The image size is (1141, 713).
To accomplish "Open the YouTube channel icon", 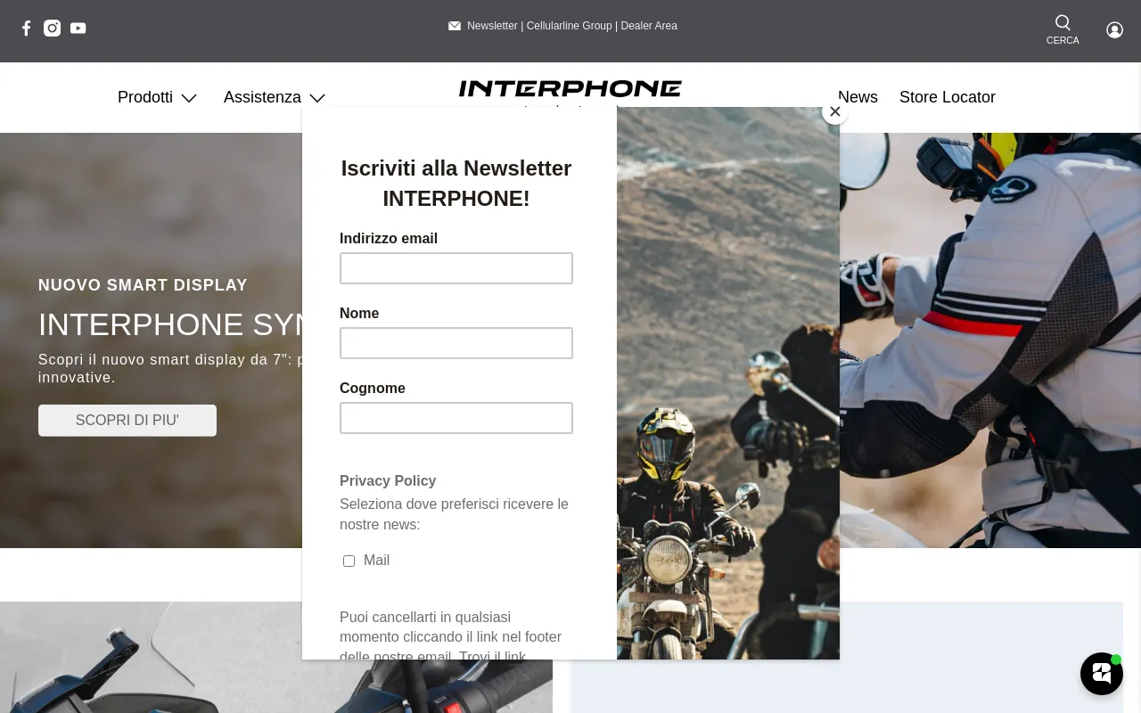I will pos(78,29).
